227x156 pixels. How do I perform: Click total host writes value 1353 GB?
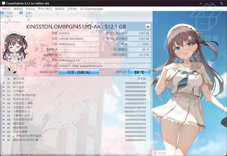pos(139,39)
